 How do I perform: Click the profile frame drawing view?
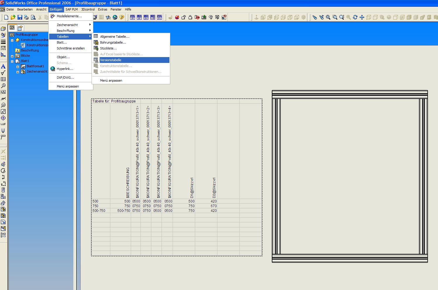[x=350, y=176]
